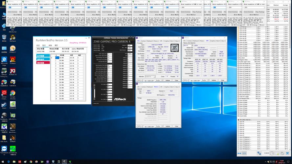Click HWiNFO clock reset icon
Screen dimensions: 292x164
point(272,153)
